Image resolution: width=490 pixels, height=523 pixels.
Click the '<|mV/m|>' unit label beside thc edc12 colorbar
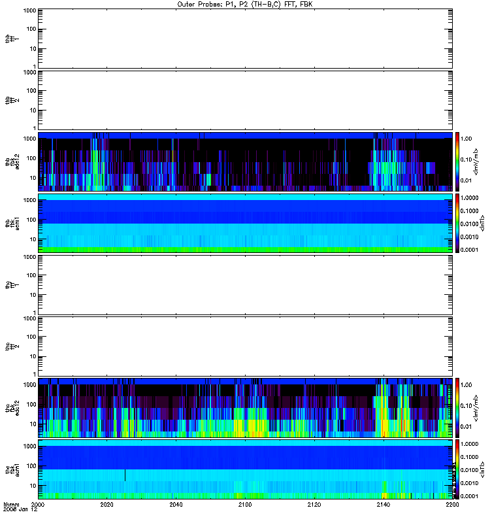coord(476,408)
